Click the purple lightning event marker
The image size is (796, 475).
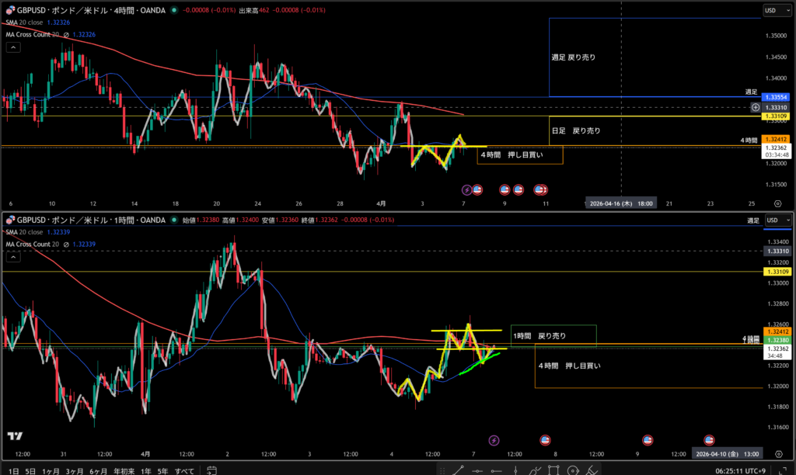(466, 189)
